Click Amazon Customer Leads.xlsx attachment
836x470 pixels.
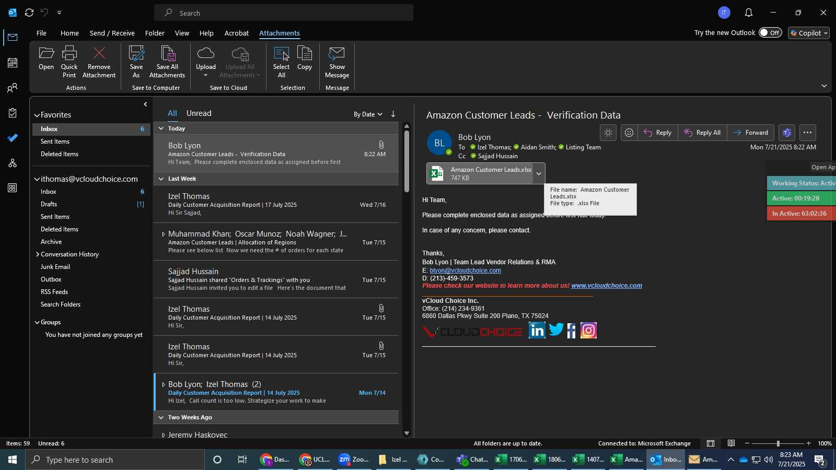[x=480, y=173]
